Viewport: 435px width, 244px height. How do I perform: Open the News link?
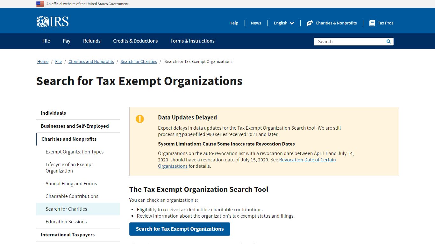pos(256,23)
